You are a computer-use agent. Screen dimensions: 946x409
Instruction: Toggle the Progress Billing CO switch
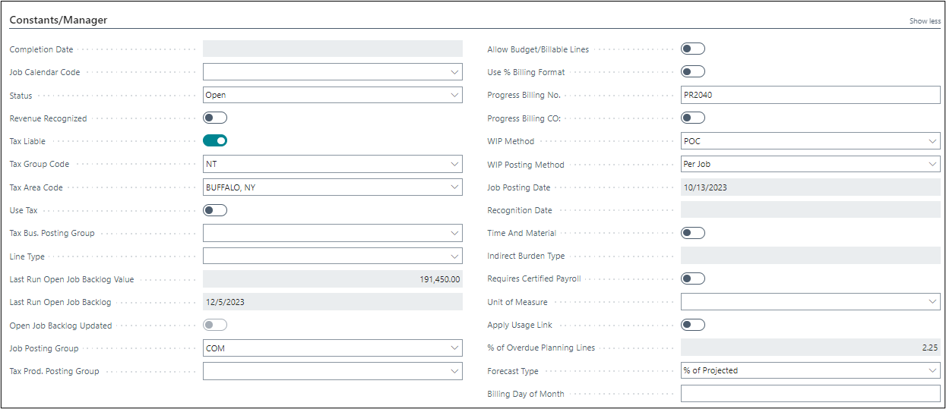[693, 118]
